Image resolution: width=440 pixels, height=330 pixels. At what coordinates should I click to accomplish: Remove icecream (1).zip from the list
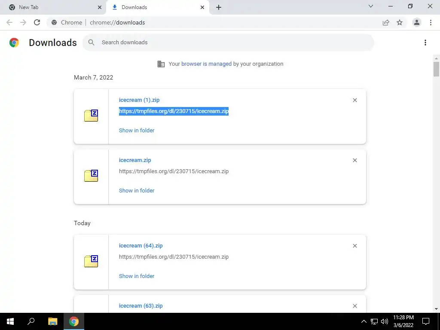pyautogui.click(x=355, y=100)
